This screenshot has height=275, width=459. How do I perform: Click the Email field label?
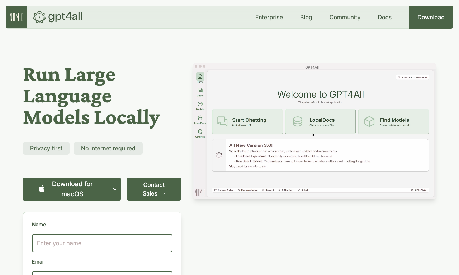[38, 262]
